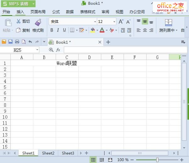Open Print Preview icon
This screenshot has height=163, width=189.
(x=24, y=42)
